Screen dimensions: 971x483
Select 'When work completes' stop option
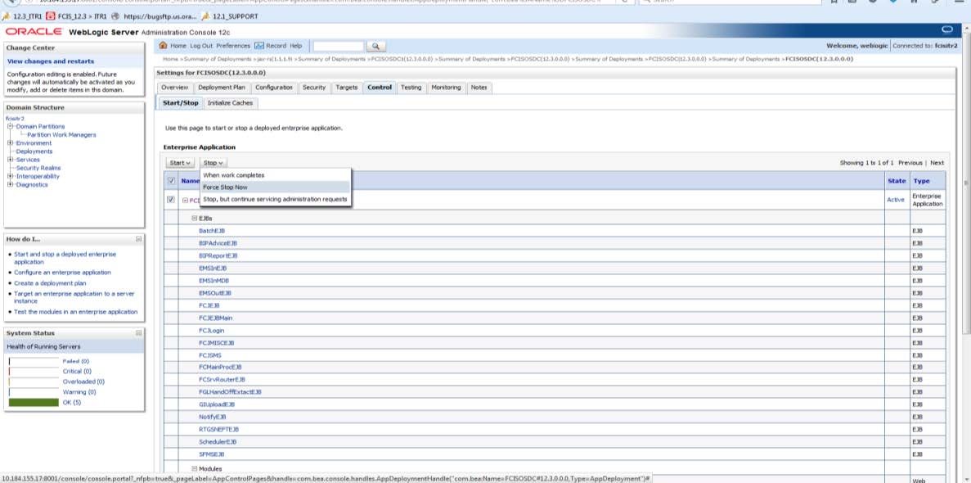[276, 175]
